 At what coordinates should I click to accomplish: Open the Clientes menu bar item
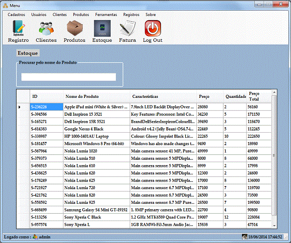tap(60, 15)
